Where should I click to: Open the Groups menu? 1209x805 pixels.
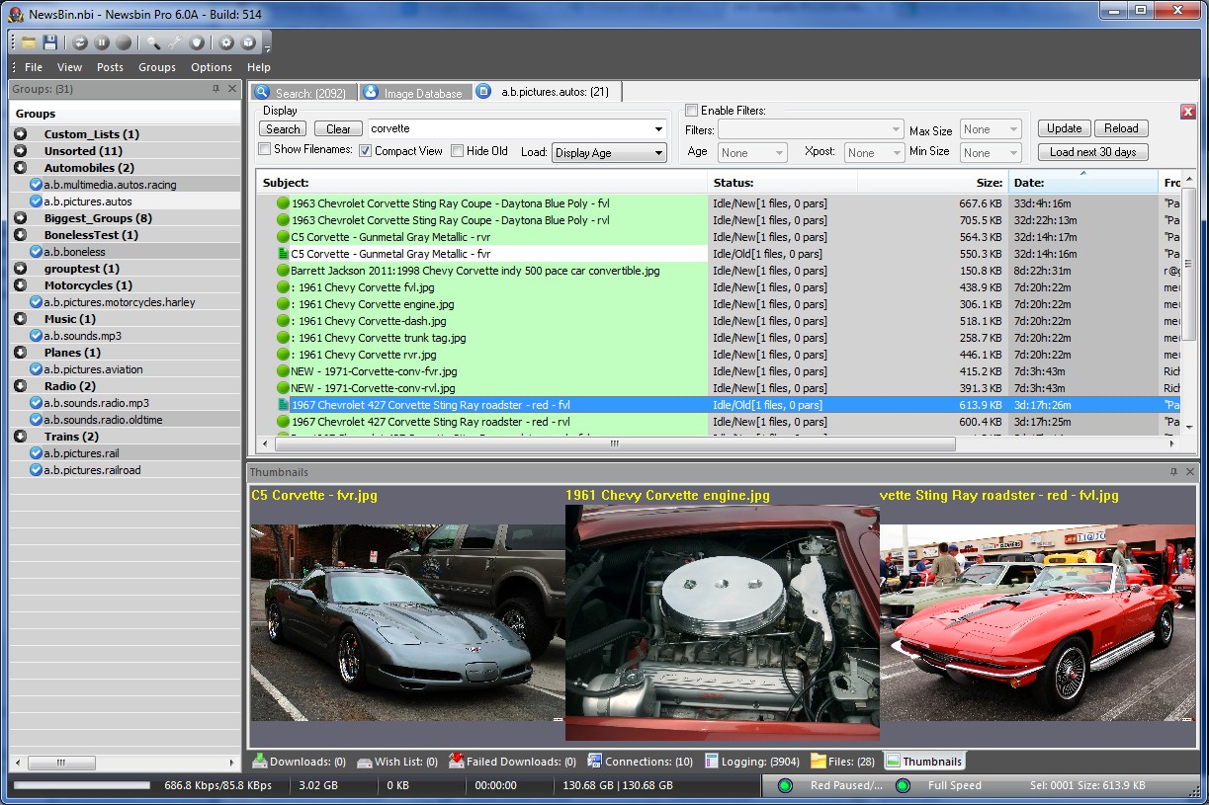click(157, 67)
